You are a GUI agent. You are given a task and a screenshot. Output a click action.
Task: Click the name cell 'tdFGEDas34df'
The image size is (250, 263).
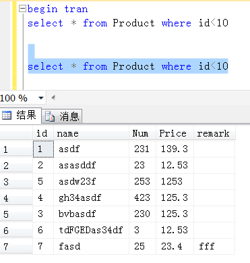click(91, 230)
